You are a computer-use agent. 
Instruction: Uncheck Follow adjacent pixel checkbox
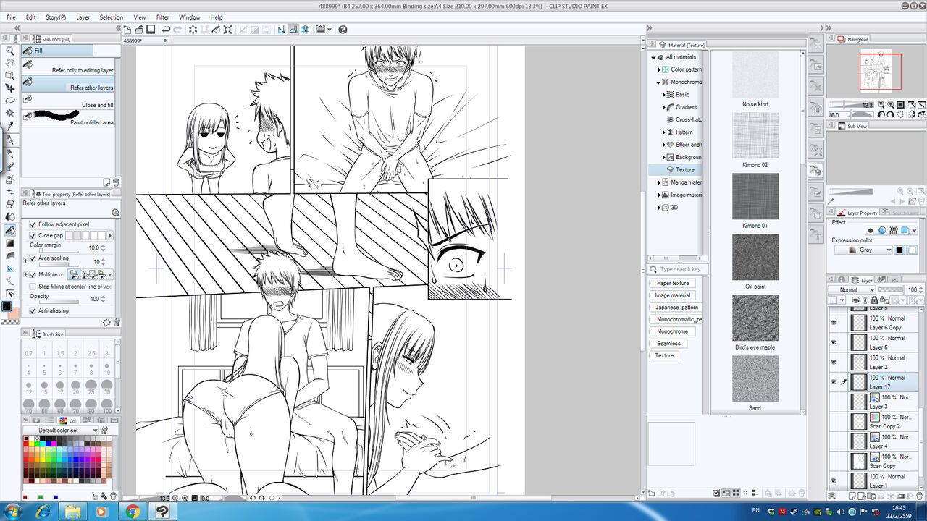[33, 224]
